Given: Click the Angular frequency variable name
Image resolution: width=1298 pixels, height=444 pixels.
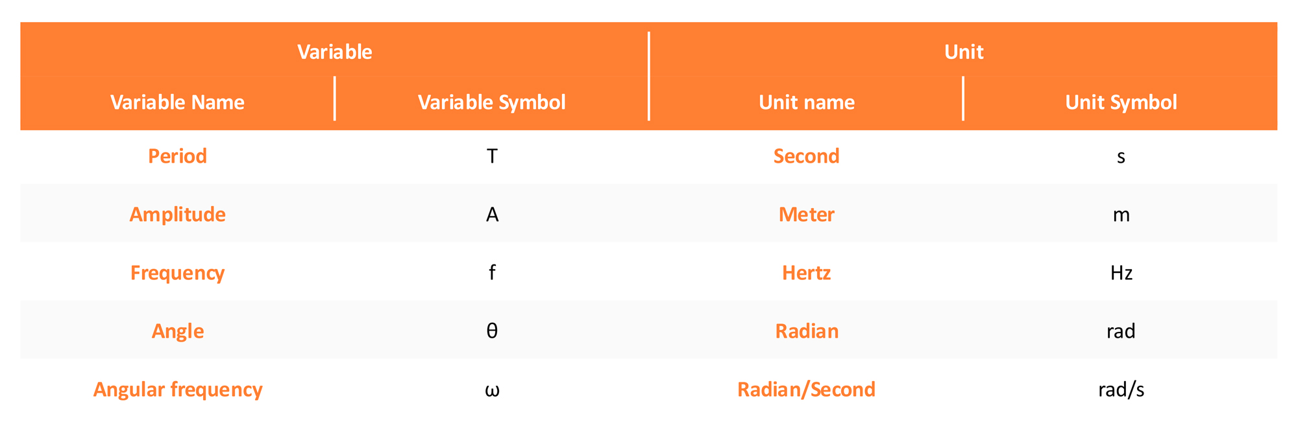Looking at the screenshot, I should (177, 390).
